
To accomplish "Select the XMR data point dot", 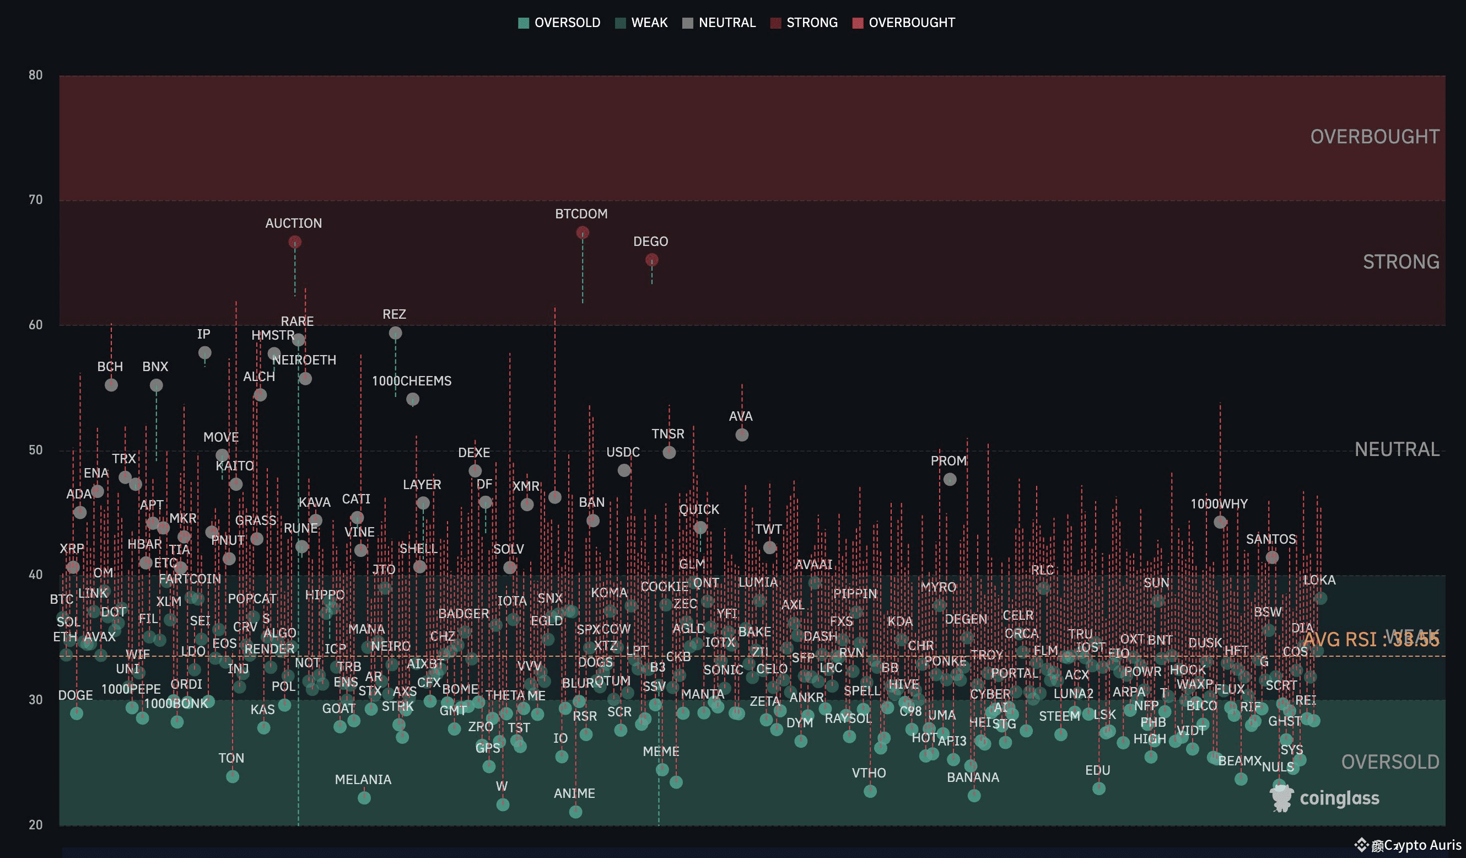I will coord(526,505).
